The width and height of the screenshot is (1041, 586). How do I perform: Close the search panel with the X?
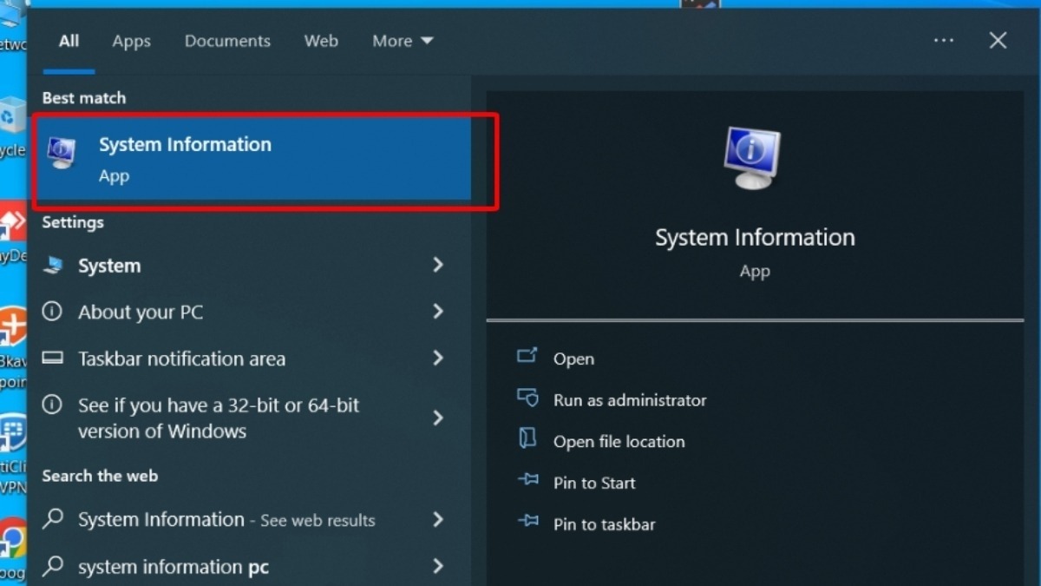(x=998, y=41)
